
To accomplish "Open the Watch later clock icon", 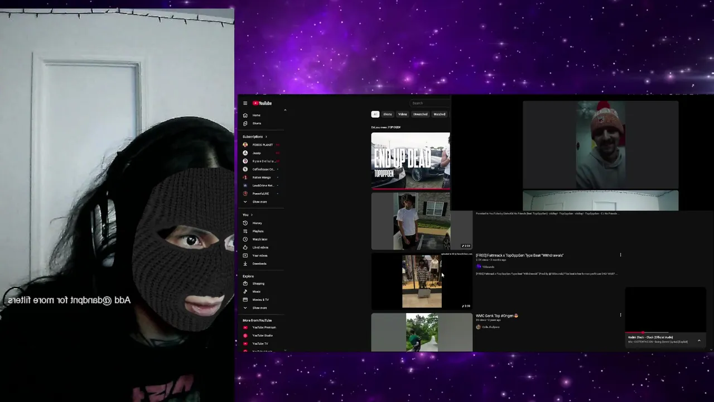I will pos(245,240).
